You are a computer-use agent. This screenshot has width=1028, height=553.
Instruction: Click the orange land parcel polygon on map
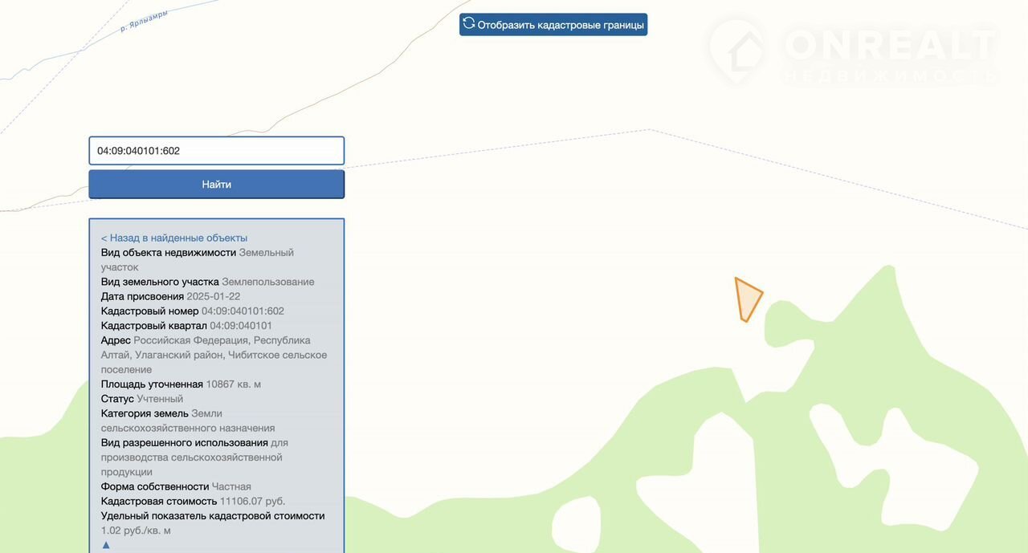(748, 299)
